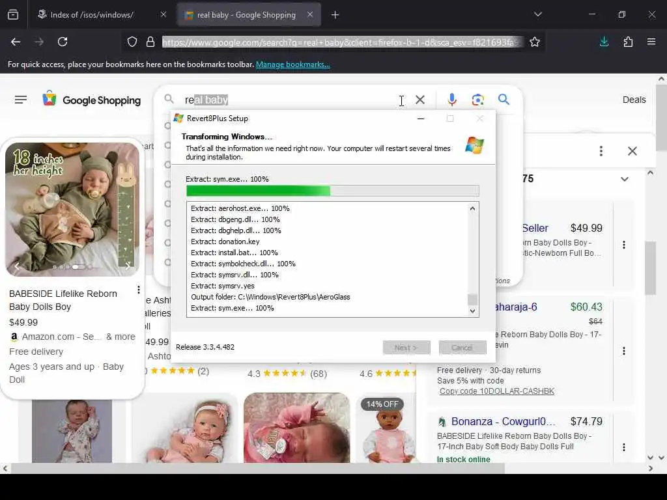The image size is (667, 500).
Task: Start voice search with microphone
Action: tap(452, 100)
